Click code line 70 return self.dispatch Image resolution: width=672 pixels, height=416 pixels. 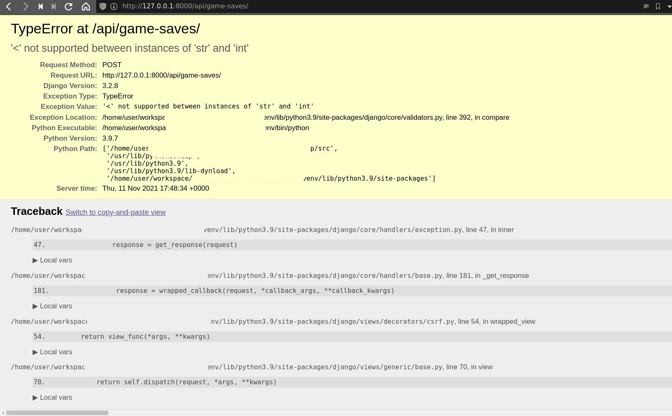[352, 382]
